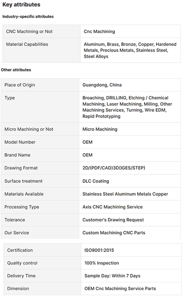The width and height of the screenshot is (184, 303).
Task: Click the Other attributes subheading
Action: 16,70
